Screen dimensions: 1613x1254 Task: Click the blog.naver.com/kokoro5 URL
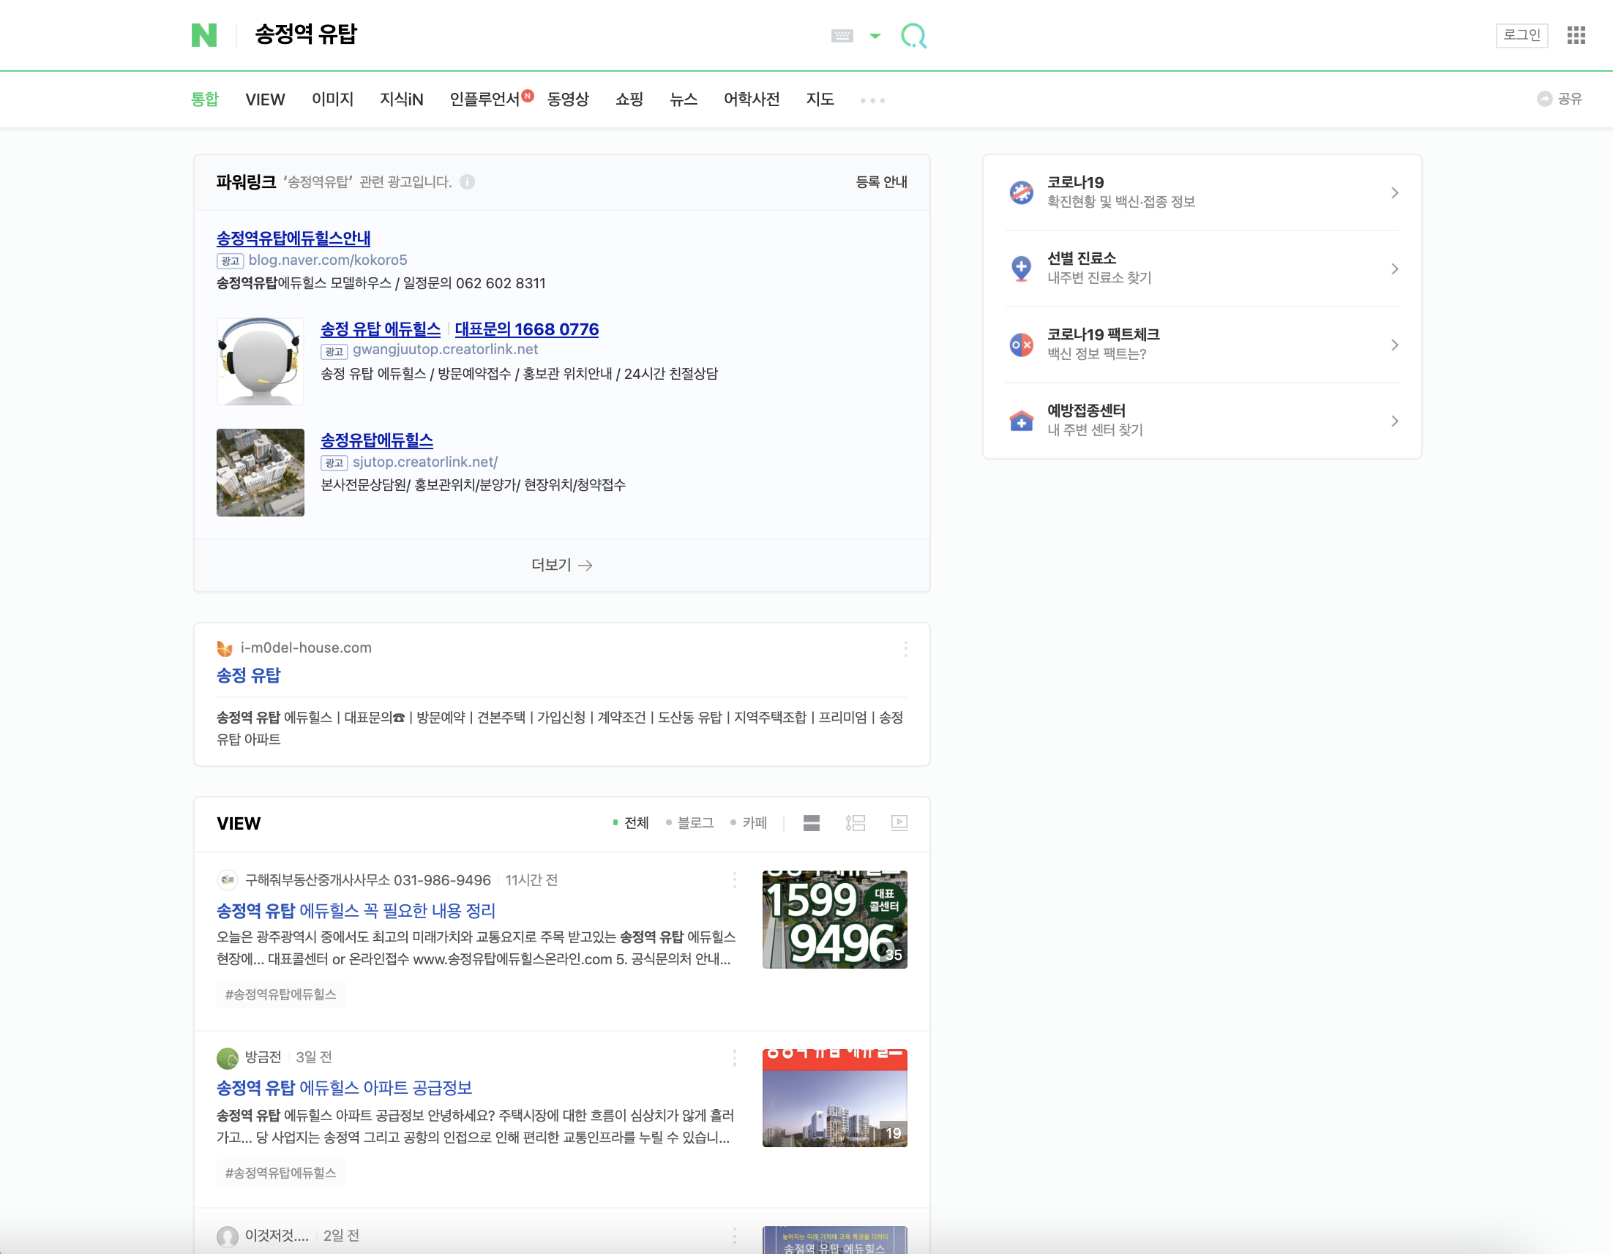[328, 260]
